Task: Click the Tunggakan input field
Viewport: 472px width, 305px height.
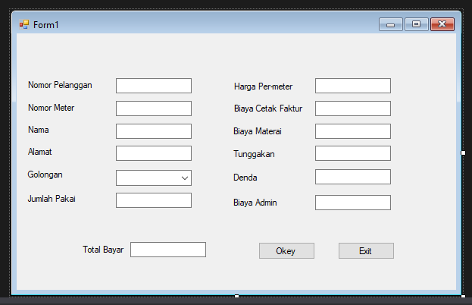Action: point(353,153)
